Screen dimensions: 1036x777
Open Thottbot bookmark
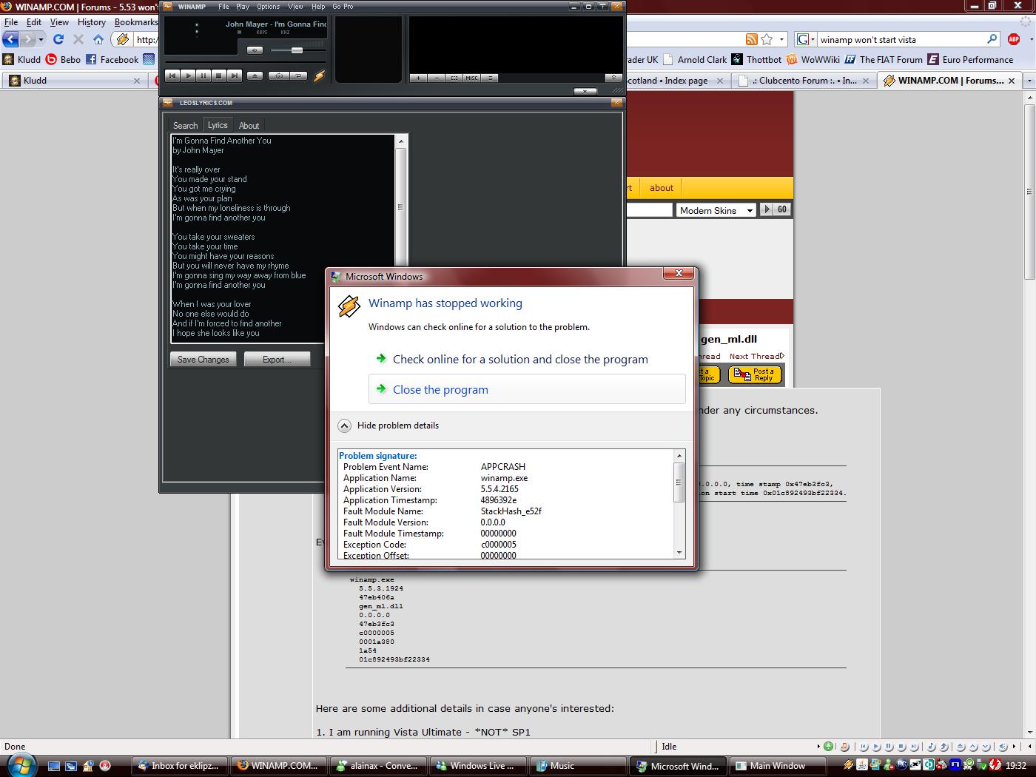click(756, 60)
